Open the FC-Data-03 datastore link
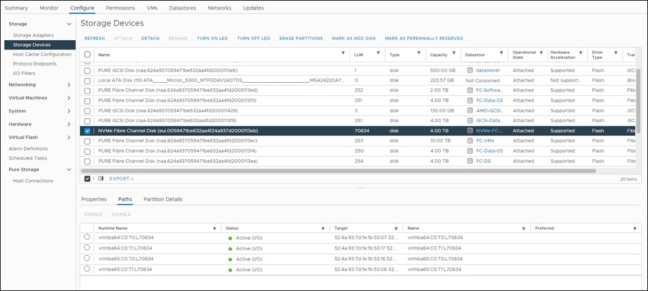The width and height of the screenshot is (648, 291). pyautogui.click(x=489, y=151)
